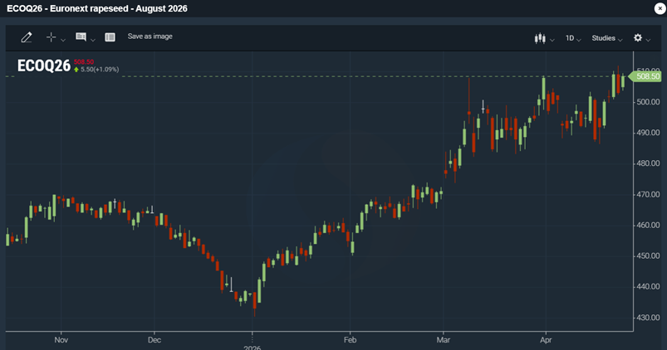Screen dimensions: 667x350
Task: Click the settings gear icon
Action: tap(638, 38)
